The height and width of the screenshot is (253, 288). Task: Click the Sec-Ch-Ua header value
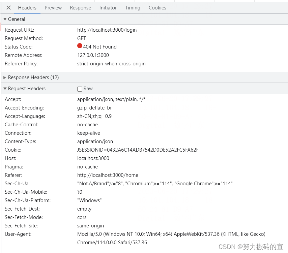[x=155, y=184]
